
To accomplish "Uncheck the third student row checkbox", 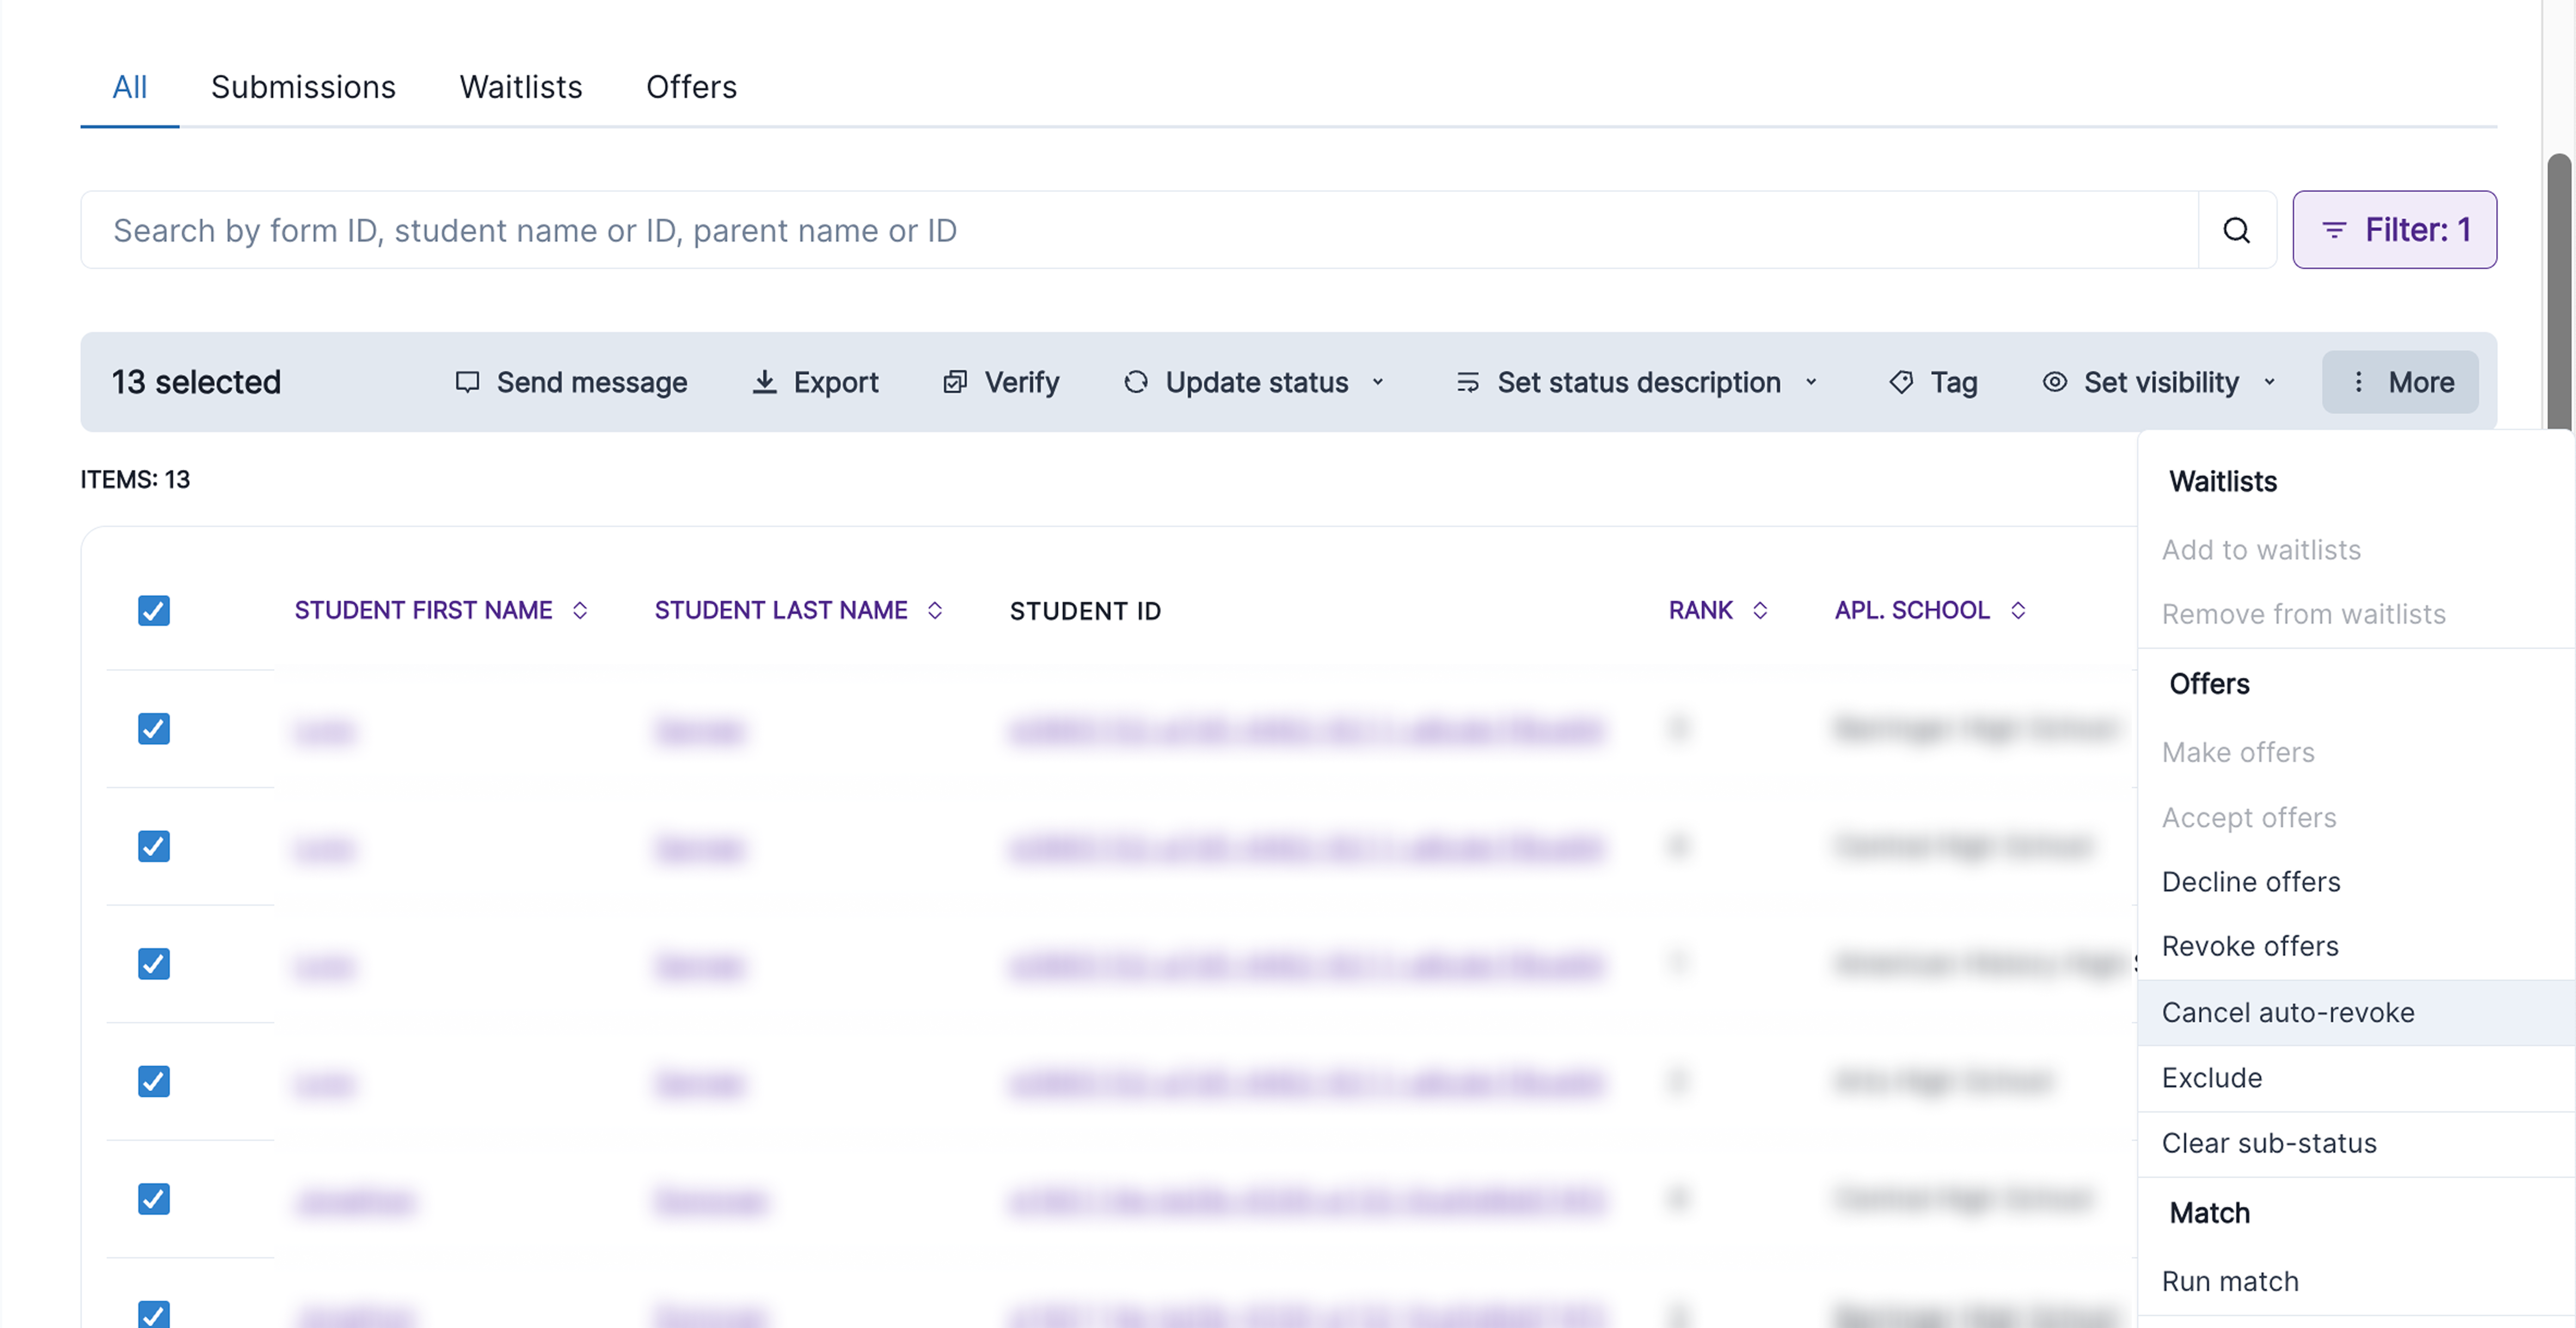I will coord(154,963).
